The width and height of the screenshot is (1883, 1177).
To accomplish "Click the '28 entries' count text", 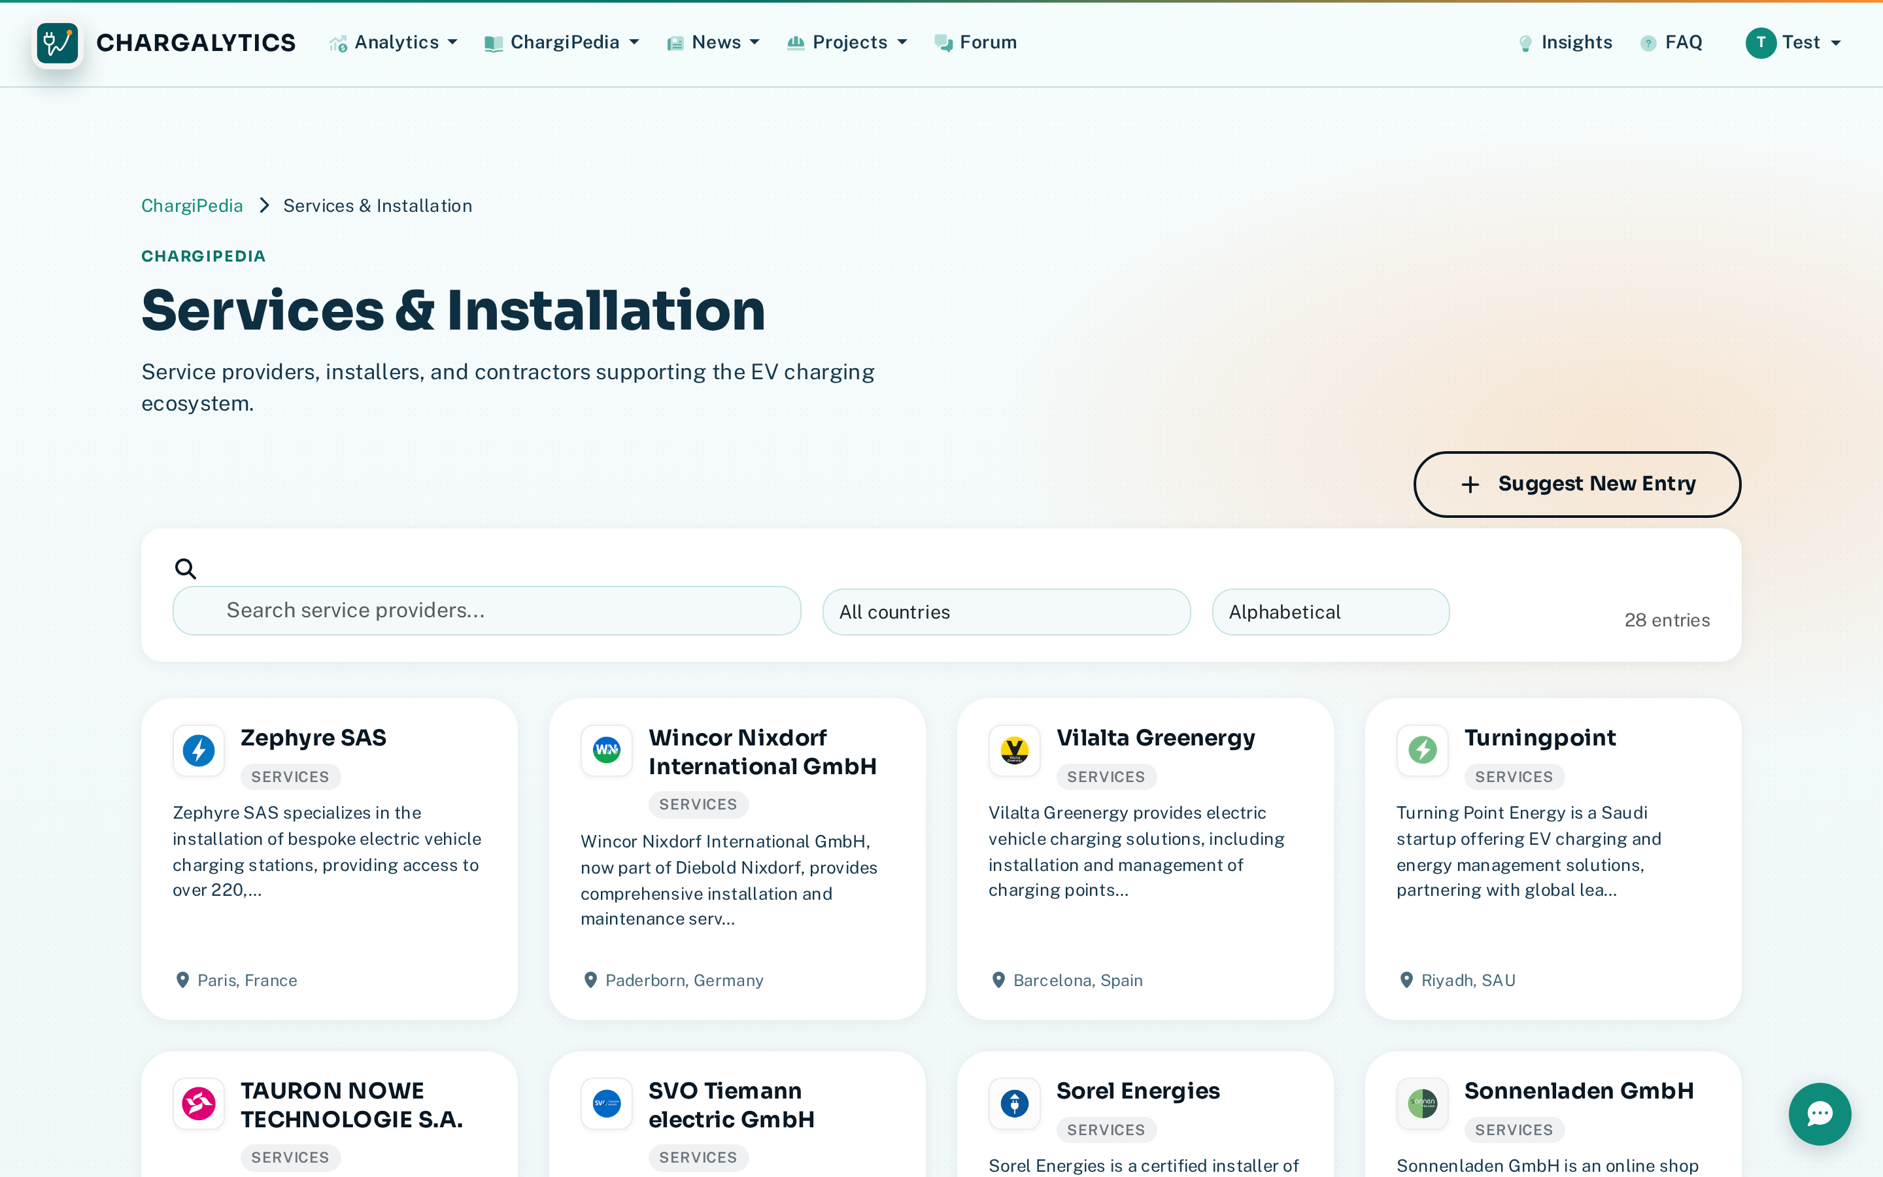I will 1667,621.
